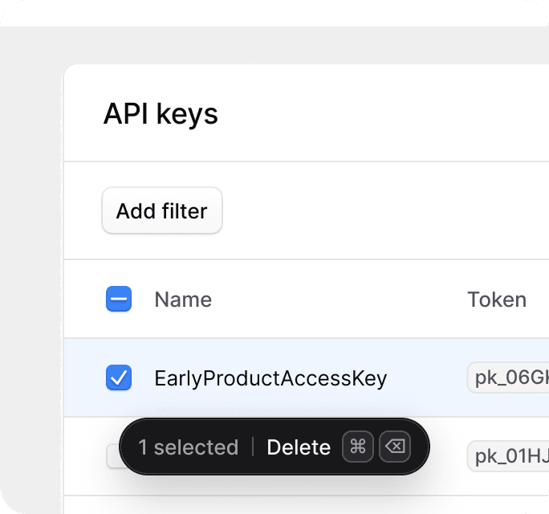This screenshot has width=549, height=514.
Task: Click the "1 selected" count label
Action: [x=189, y=447]
